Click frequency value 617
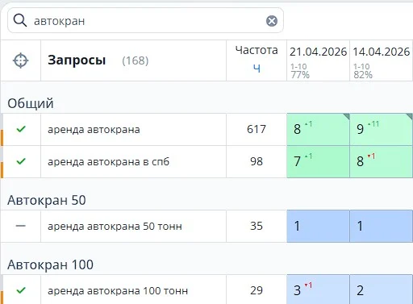Image resolution: width=413 pixels, height=304 pixels. point(257,129)
